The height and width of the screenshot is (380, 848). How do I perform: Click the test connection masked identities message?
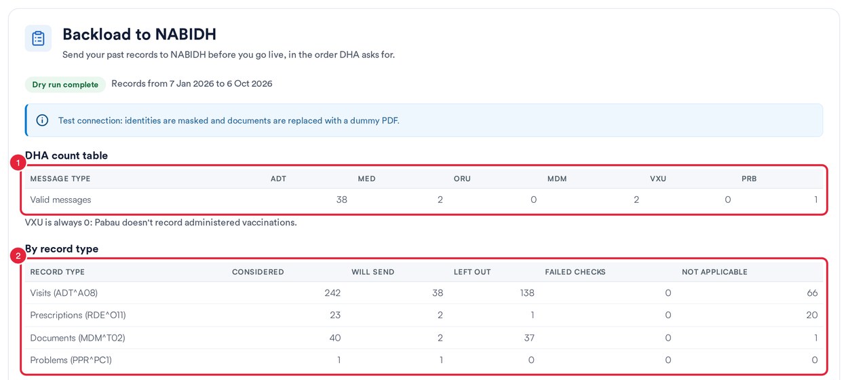[x=229, y=121]
